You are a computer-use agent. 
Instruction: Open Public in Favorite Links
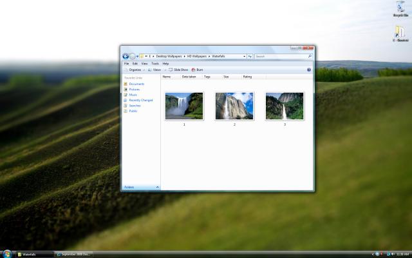[x=133, y=111]
